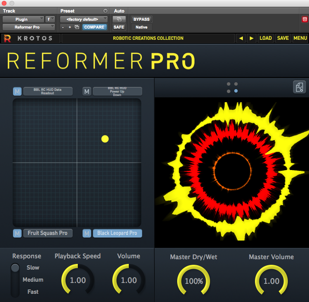This screenshot has width=309, height=302.
Task: Click the preset copy settings icon
Action: (77, 27)
